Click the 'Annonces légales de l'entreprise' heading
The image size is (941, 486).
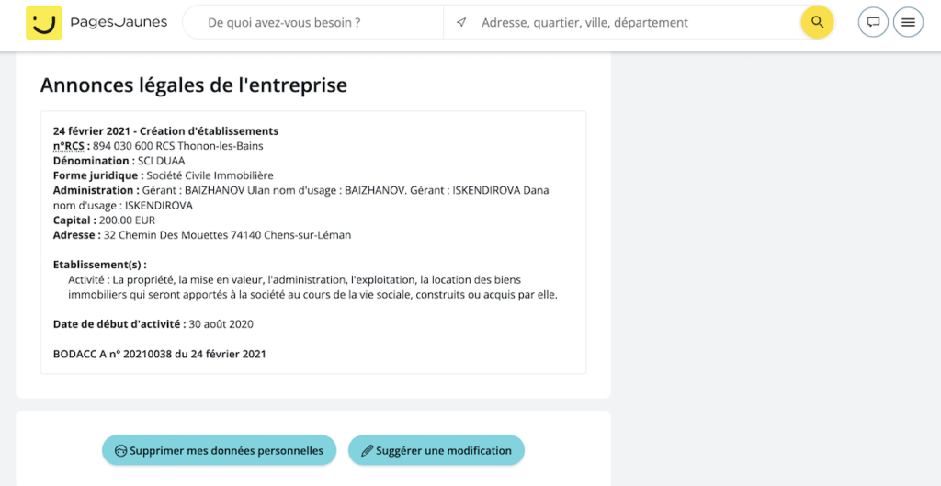tap(194, 85)
